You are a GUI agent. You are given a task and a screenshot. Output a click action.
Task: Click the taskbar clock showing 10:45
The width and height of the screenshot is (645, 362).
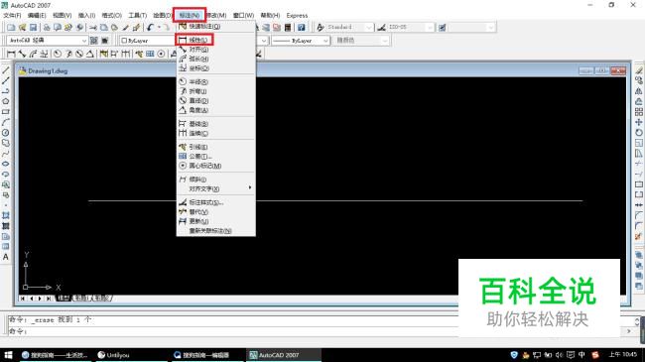click(x=623, y=355)
